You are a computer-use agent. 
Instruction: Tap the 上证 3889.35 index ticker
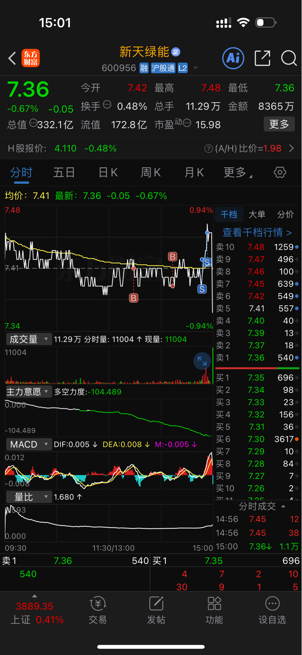point(37,613)
